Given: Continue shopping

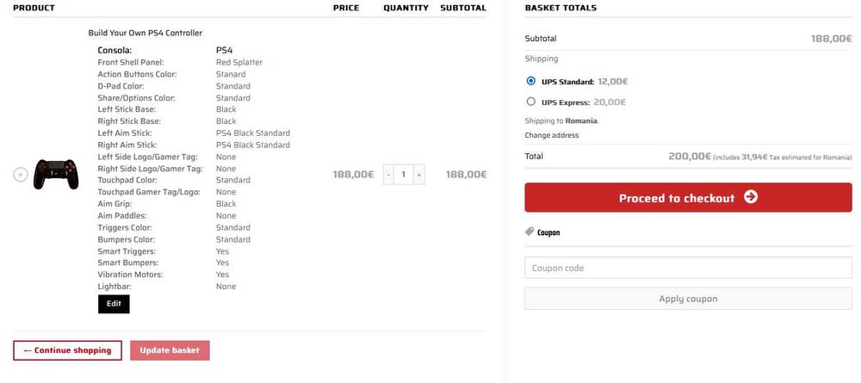Looking at the screenshot, I should [67, 350].
